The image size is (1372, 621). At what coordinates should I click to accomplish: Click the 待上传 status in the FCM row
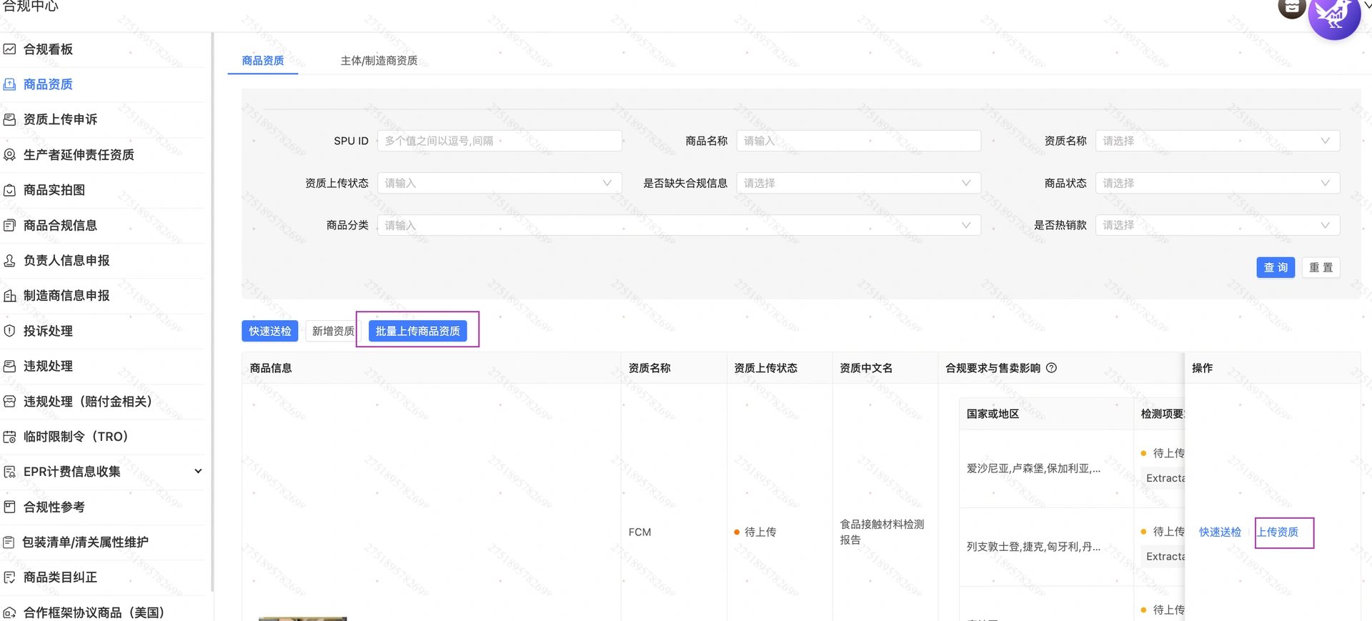(755, 532)
